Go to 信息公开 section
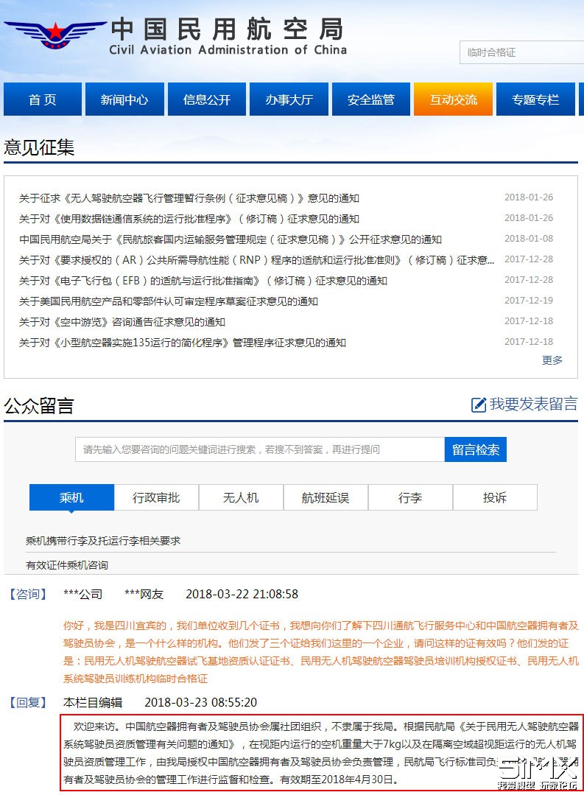 [x=207, y=99]
